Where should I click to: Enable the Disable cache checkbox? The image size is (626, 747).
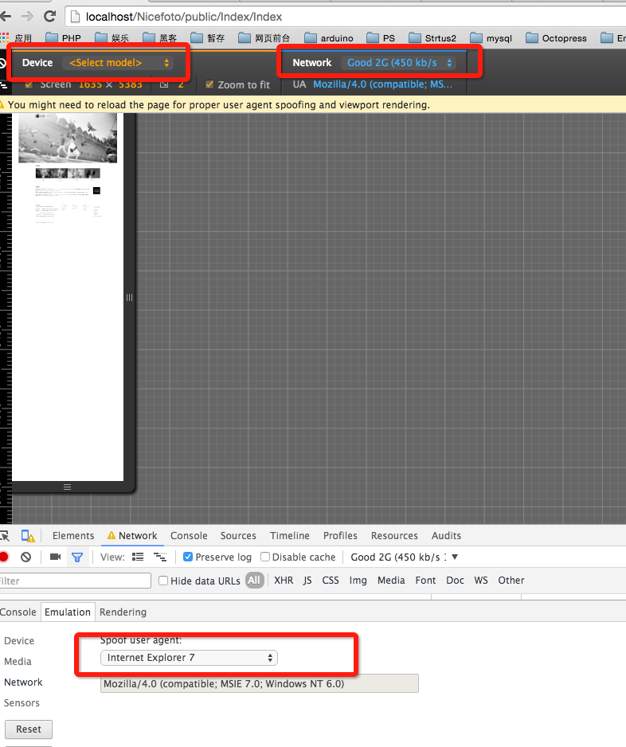pos(266,557)
